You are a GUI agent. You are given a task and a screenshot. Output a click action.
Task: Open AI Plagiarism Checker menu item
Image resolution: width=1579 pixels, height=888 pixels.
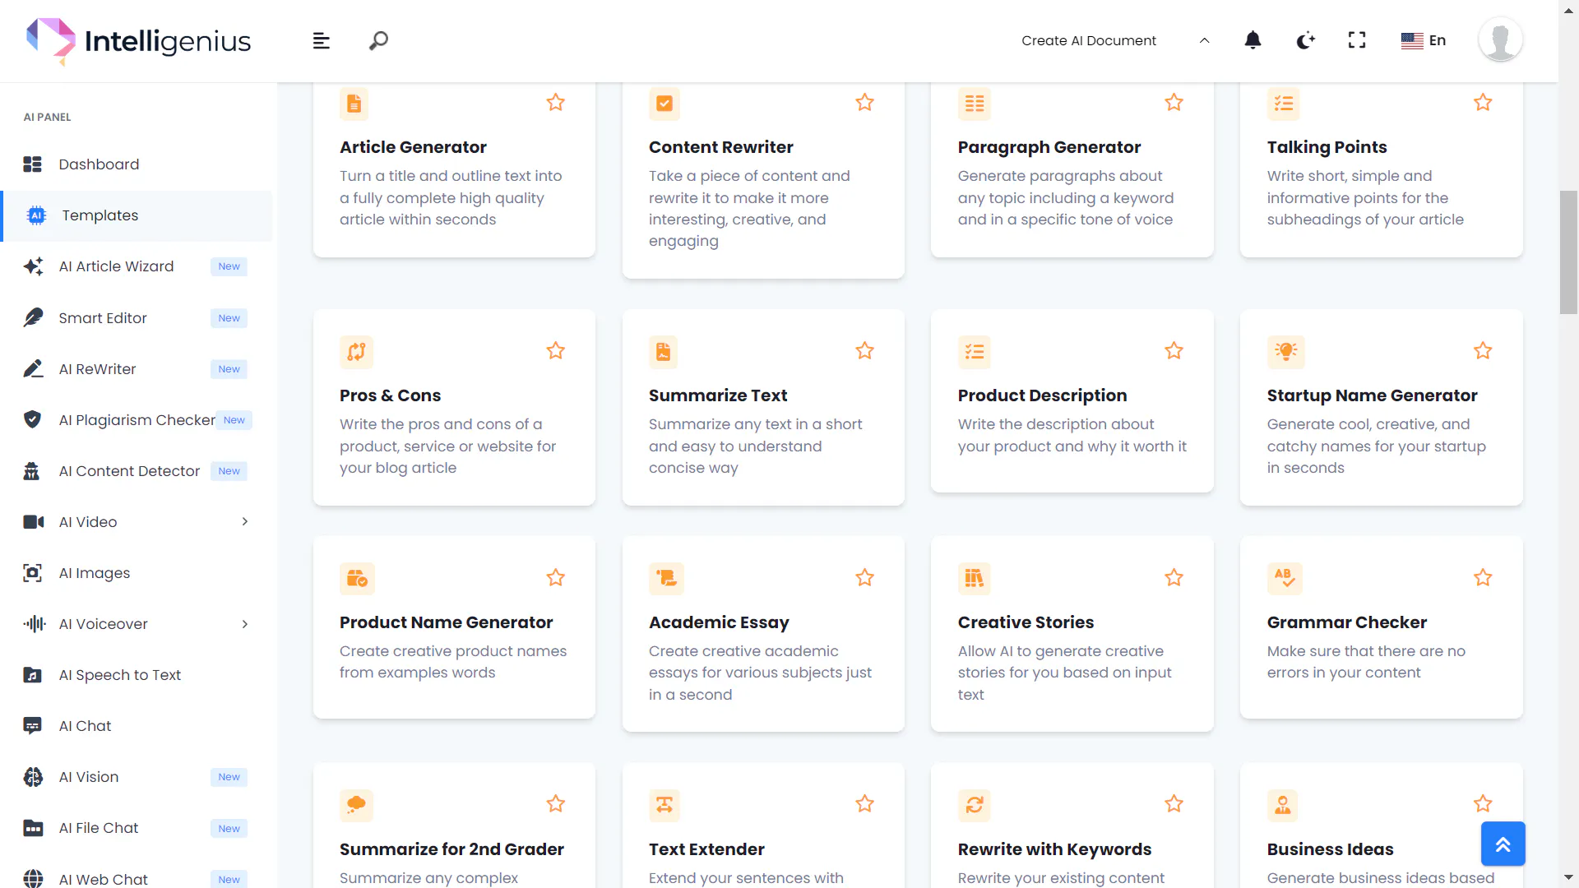tap(137, 420)
